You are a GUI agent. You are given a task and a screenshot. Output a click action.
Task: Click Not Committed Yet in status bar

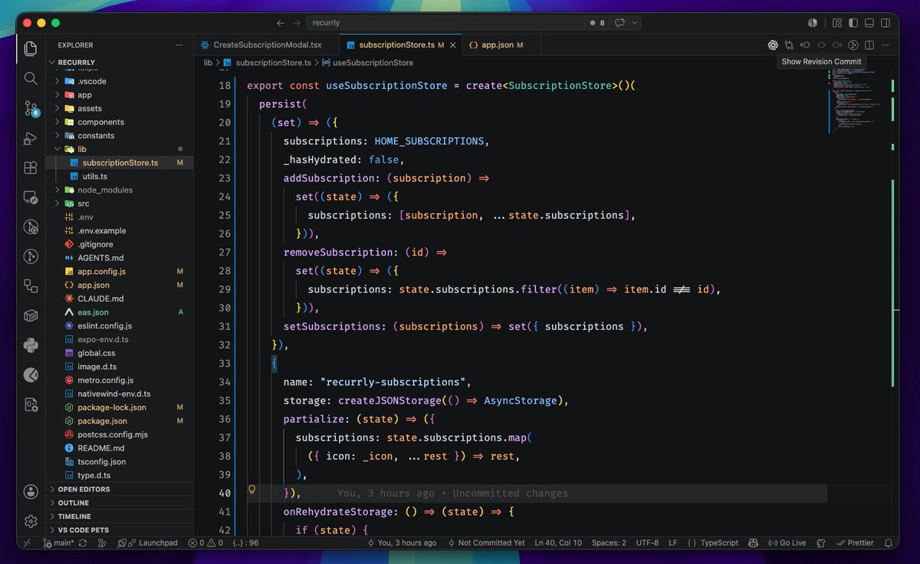pyautogui.click(x=486, y=543)
